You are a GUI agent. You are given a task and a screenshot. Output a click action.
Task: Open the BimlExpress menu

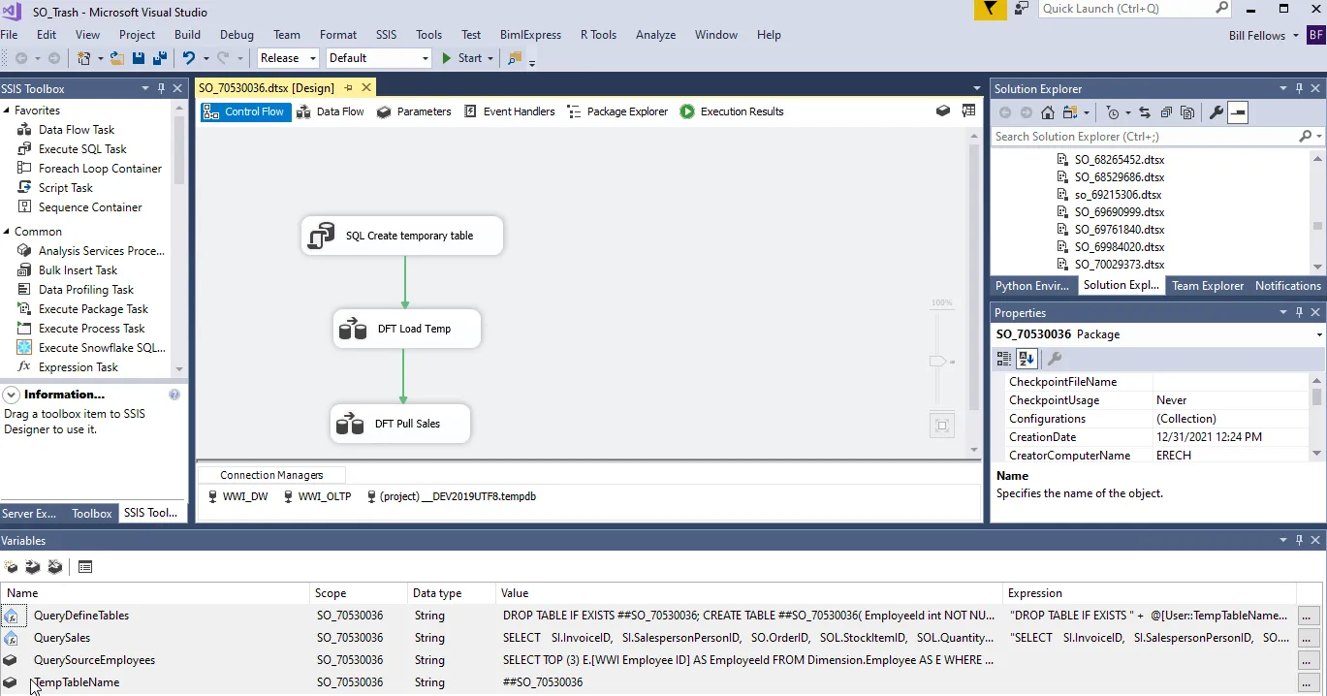coord(530,35)
